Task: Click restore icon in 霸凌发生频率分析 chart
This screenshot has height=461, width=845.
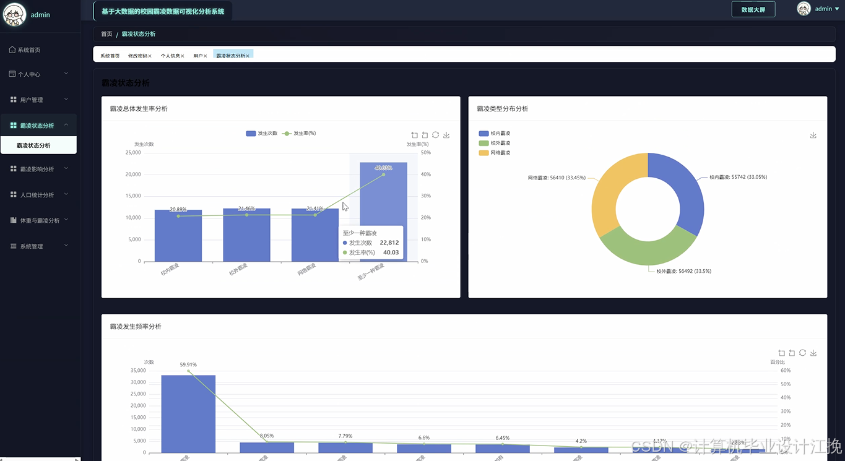Action: coord(802,353)
